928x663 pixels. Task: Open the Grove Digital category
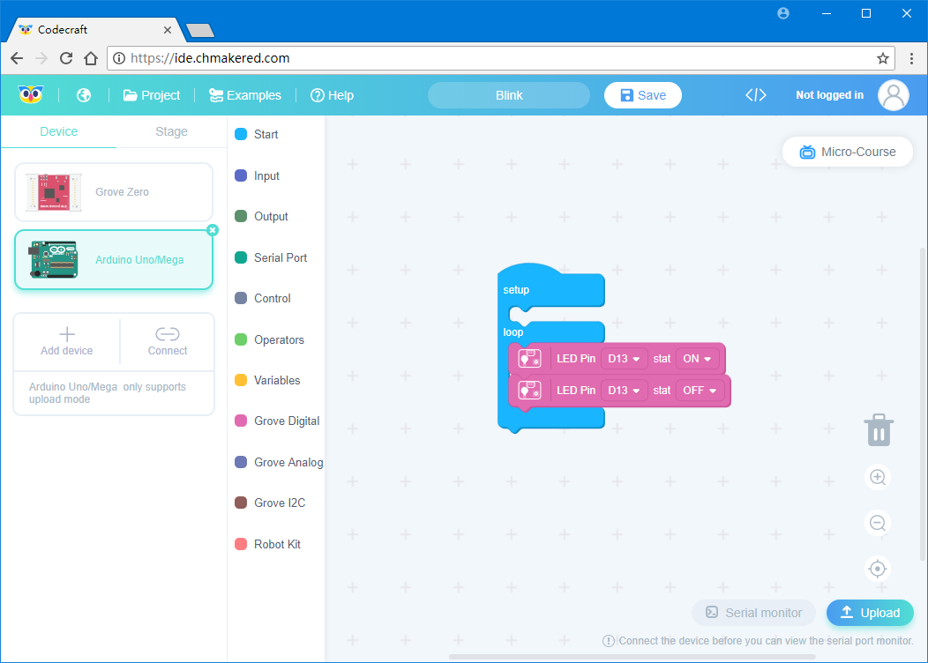[x=277, y=421]
